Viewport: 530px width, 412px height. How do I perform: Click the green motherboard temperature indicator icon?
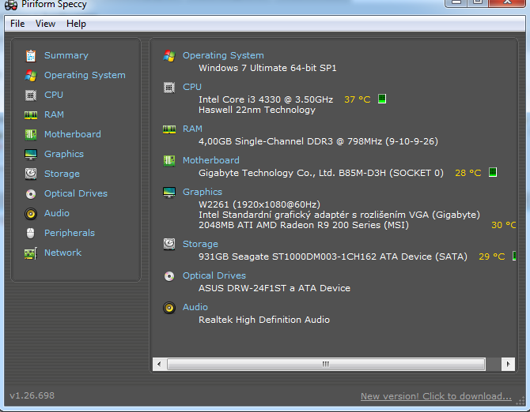tap(493, 172)
